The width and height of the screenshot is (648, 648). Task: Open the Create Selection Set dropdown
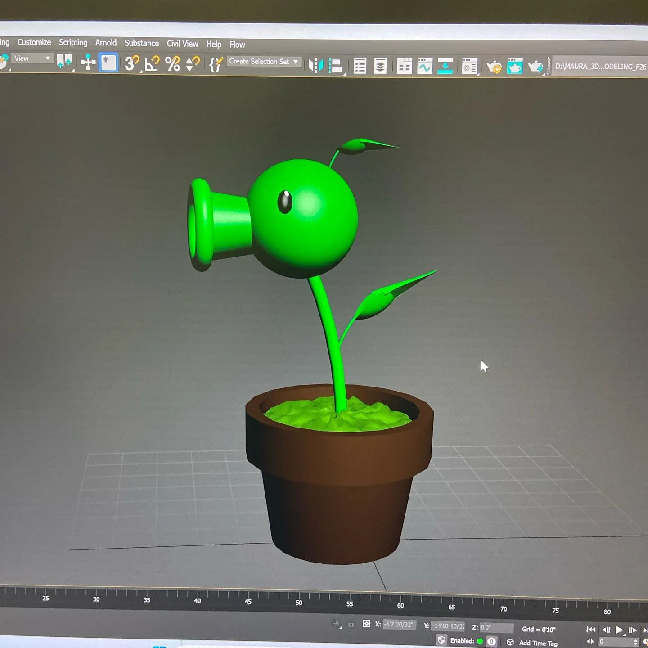(264, 62)
